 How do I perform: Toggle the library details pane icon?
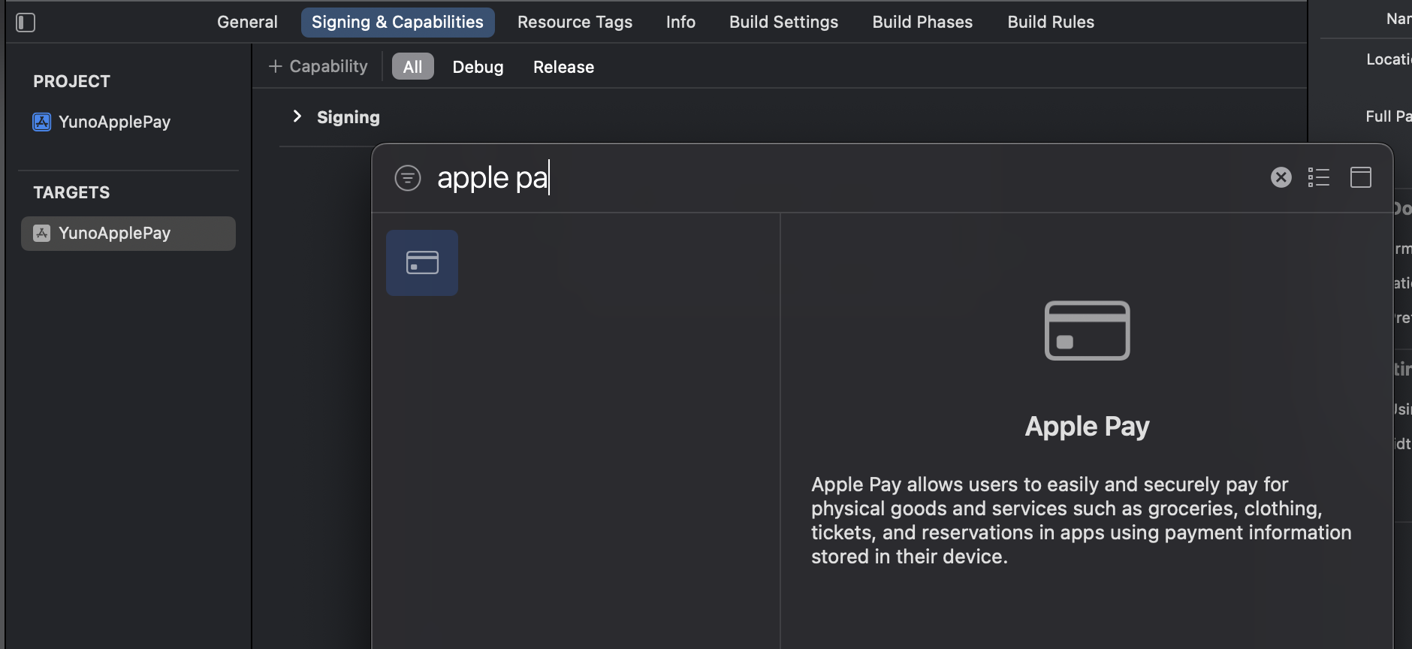(1361, 177)
